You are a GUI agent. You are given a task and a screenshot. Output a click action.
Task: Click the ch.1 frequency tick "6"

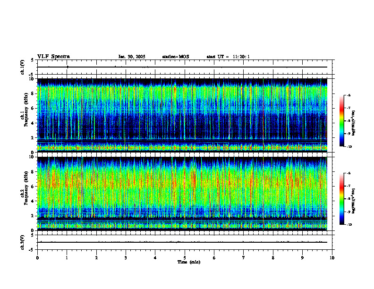click(x=33, y=108)
